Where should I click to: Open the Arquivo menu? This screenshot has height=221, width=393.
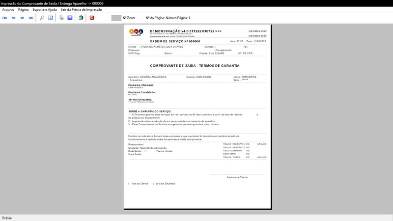pyautogui.click(x=8, y=9)
